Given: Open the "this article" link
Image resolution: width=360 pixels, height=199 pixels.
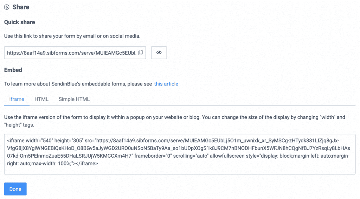Looking at the screenshot, I should (x=166, y=84).
